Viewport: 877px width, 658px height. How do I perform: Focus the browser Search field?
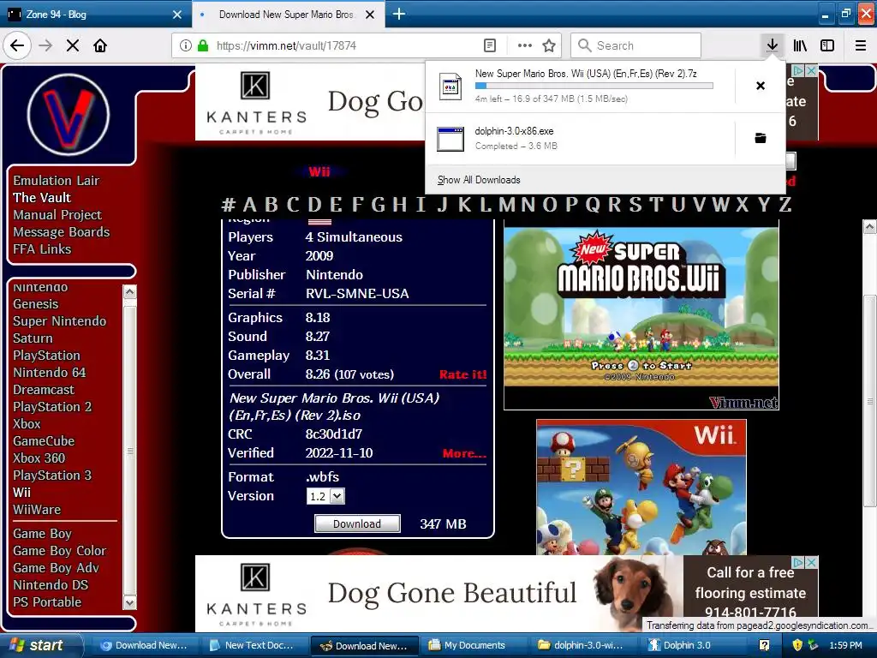click(x=635, y=45)
